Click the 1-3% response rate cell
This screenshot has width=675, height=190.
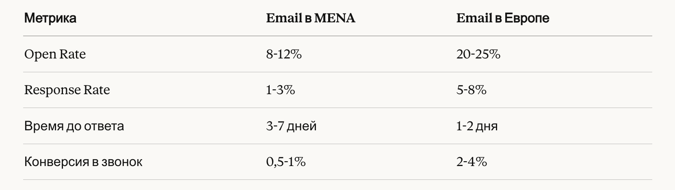pos(281,90)
